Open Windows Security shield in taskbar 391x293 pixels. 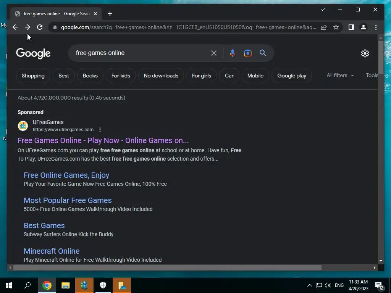(103, 285)
